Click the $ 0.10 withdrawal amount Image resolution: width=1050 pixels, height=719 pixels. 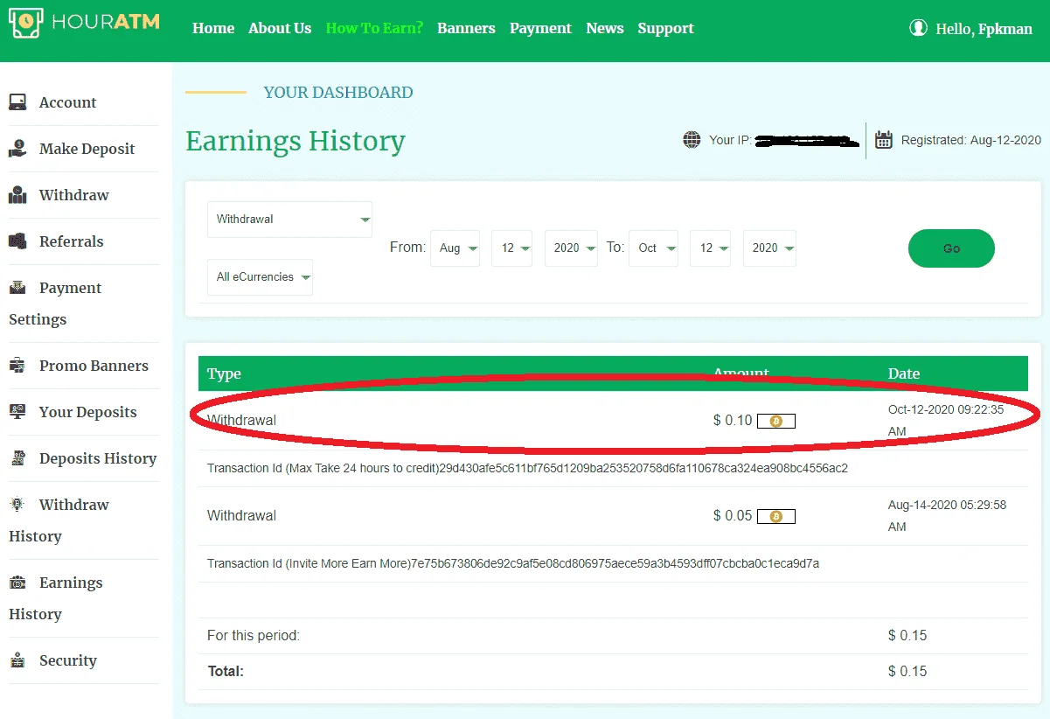733,421
